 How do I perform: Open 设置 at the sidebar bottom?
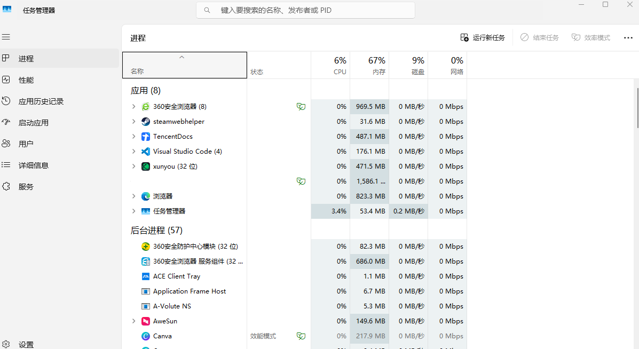click(x=26, y=345)
